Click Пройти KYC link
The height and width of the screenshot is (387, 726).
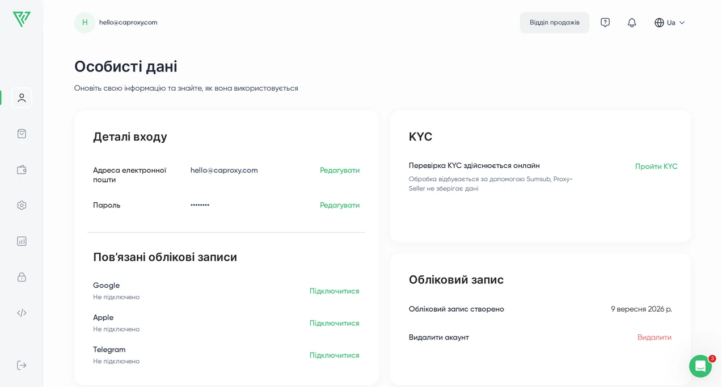[656, 167]
